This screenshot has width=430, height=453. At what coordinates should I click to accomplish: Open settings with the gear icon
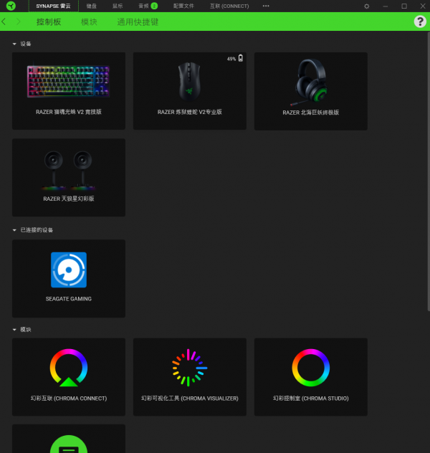click(x=367, y=6)
